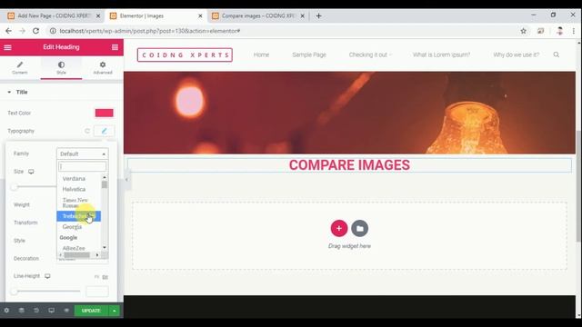
Task: Click font list scroll down arrow
Action: point(105,247)
